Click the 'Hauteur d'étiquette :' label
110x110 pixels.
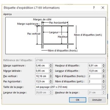[x=67, y=65]
